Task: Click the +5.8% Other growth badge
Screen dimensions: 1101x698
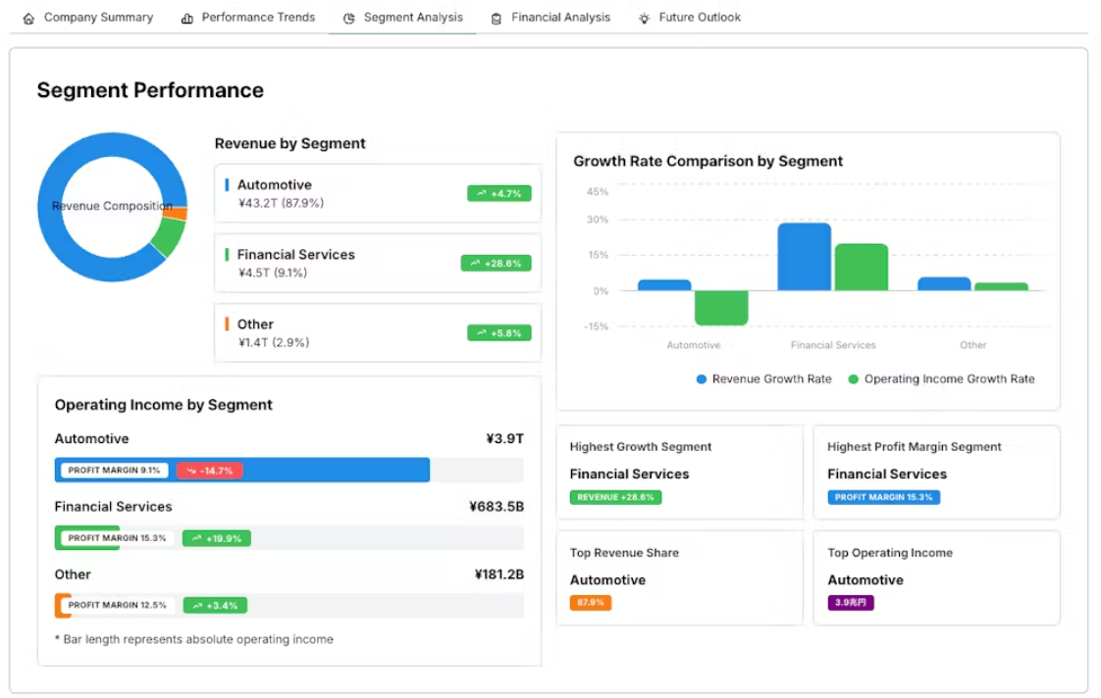Action: point(499,333)
